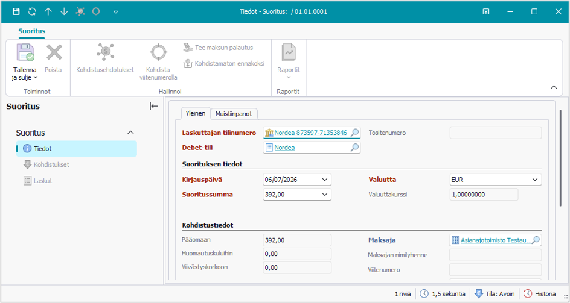This screenshot has width=570, height=303.
Task: Click the Tositenumero field
Action: pyautogui.click(x=496, y=133)
